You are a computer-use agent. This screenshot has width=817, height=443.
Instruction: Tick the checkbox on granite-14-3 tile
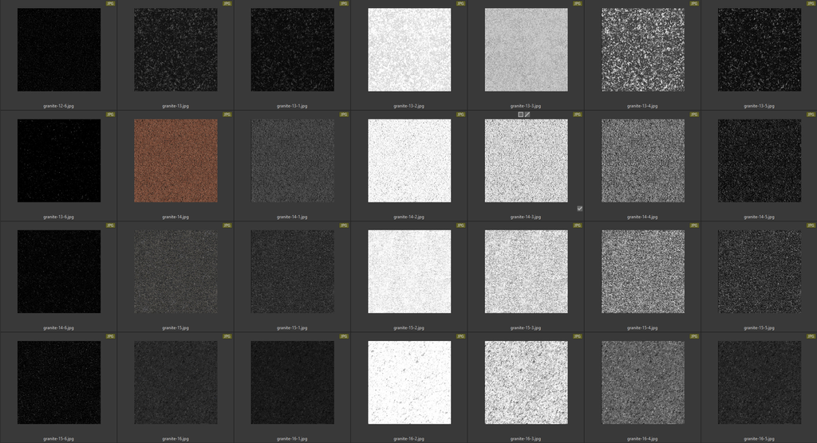pos(579,209)
